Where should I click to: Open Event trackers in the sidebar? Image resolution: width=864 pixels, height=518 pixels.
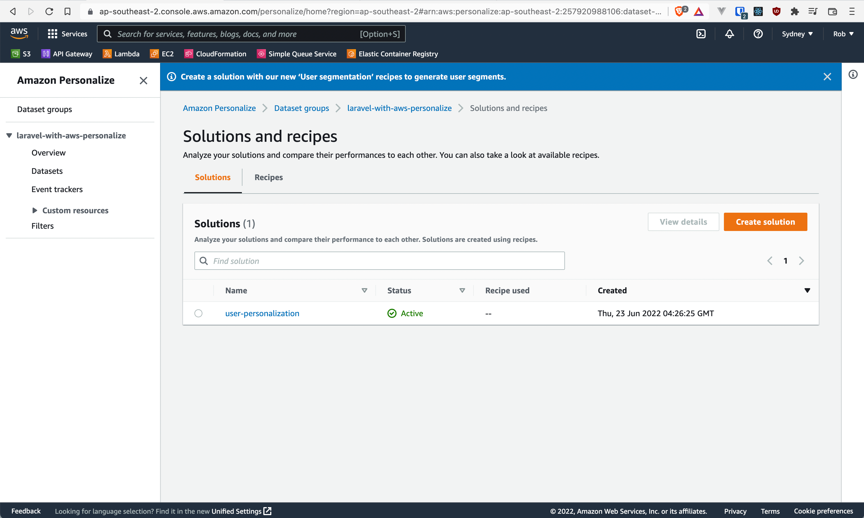pos(57,189)
